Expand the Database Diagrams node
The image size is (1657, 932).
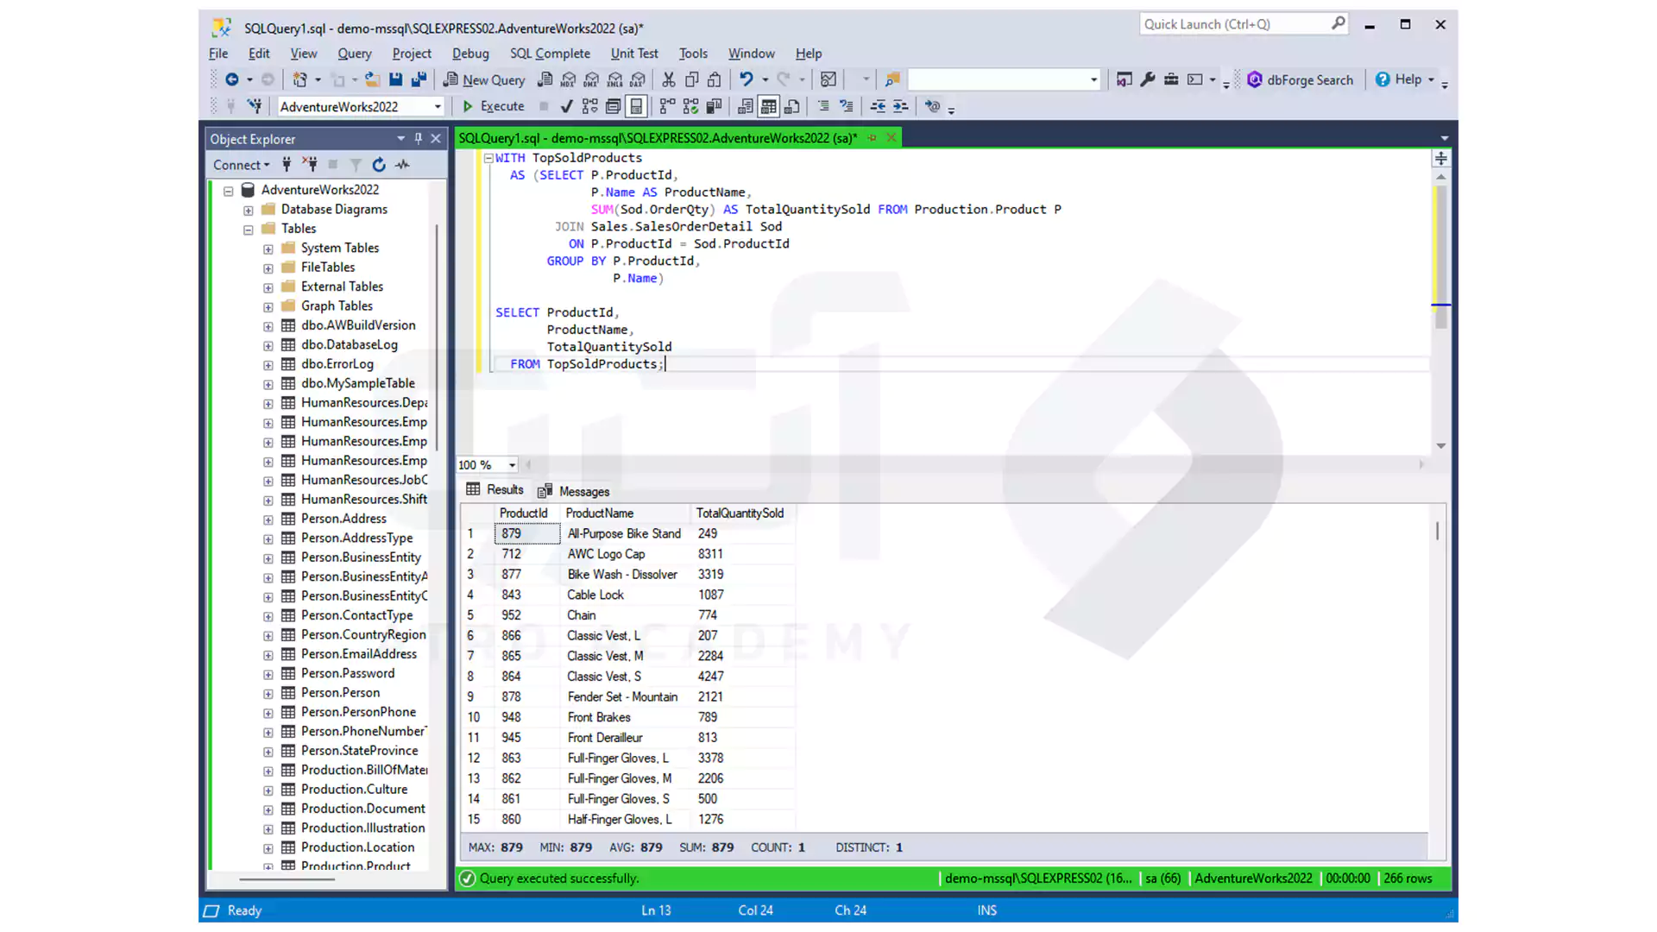pyautogui.click(x=248, y=210)
